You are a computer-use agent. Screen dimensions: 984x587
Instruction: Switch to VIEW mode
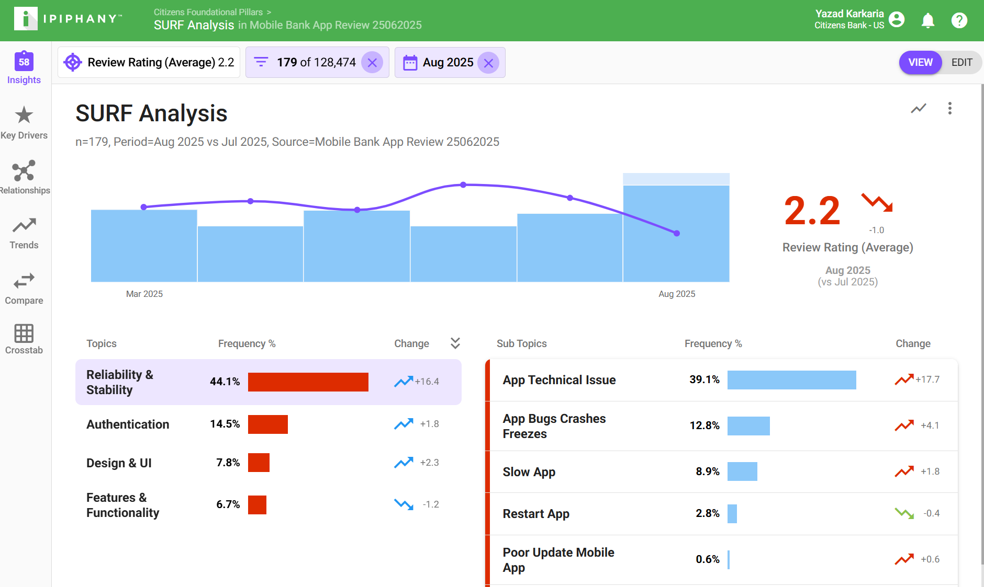click(x=920, y=62)
